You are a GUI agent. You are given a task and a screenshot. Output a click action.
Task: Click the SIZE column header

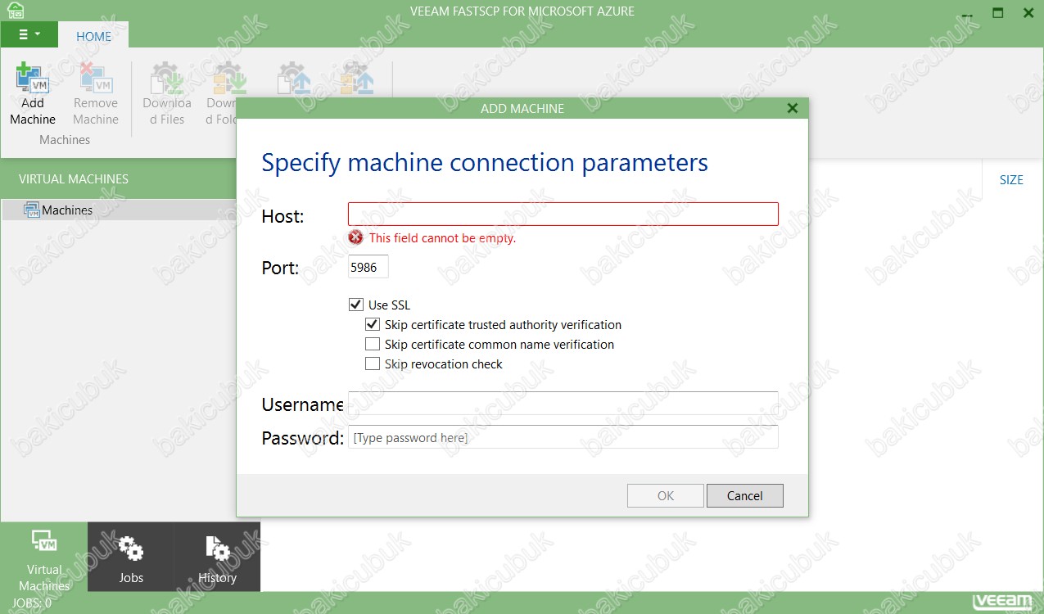[1011, 180]
